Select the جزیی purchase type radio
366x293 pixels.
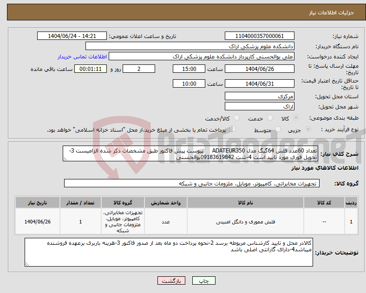click(308, 129)
